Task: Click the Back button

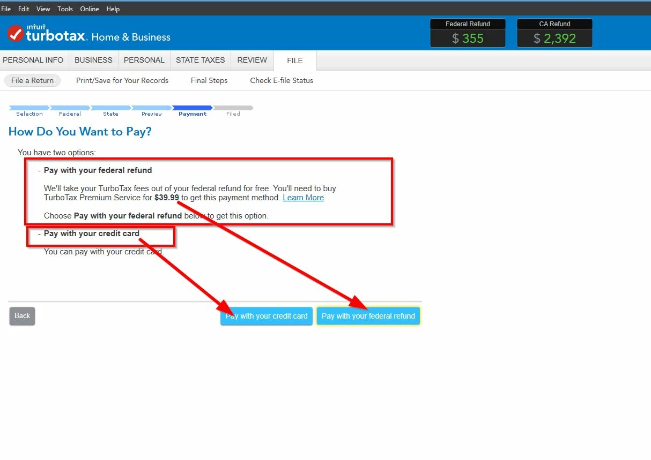Action: [22, 316]
